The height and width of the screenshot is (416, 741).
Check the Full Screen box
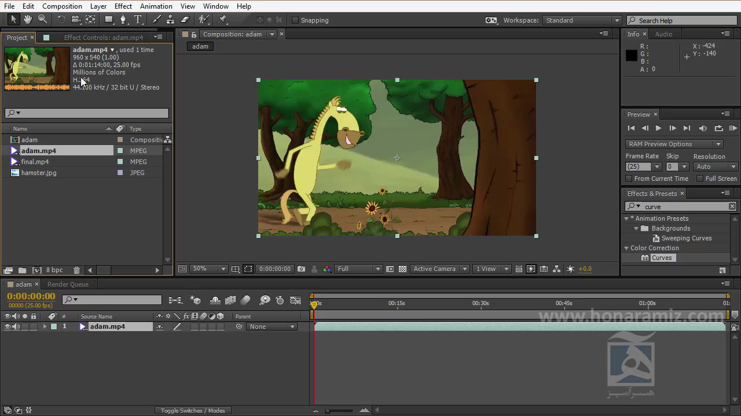tap(699, 179)
